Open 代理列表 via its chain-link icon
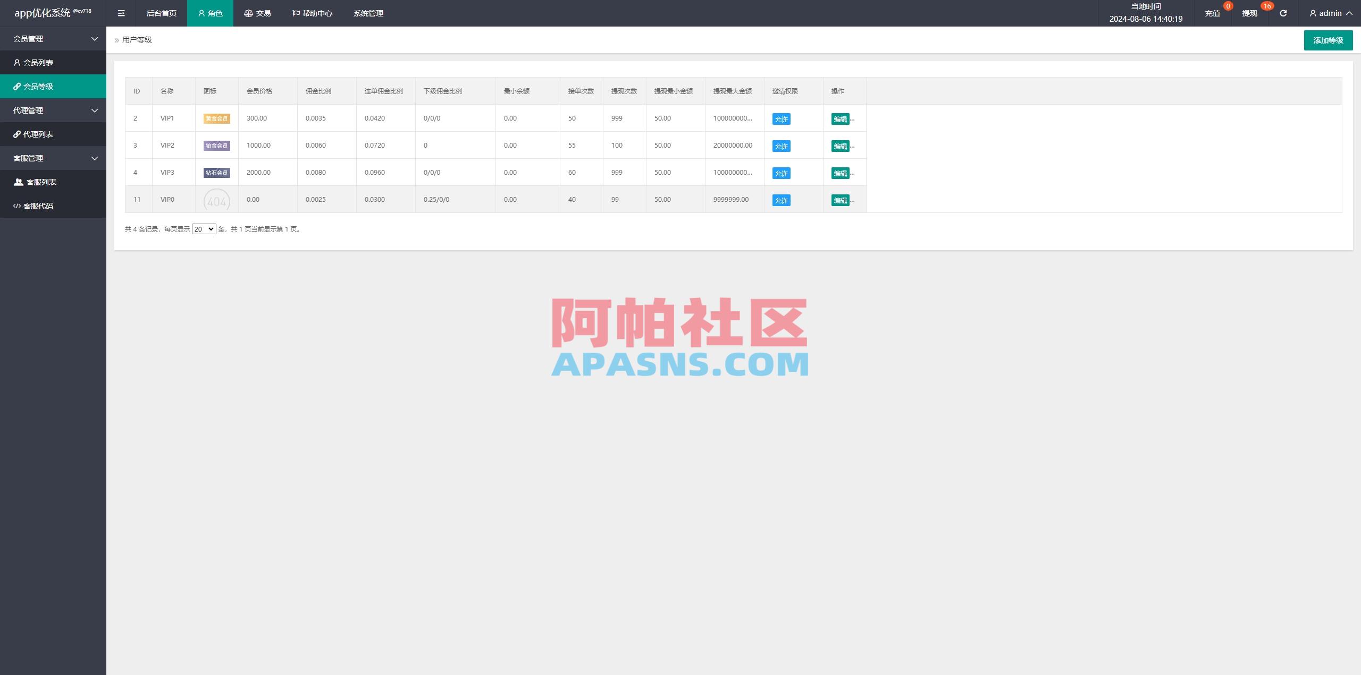 click(16, 134)
